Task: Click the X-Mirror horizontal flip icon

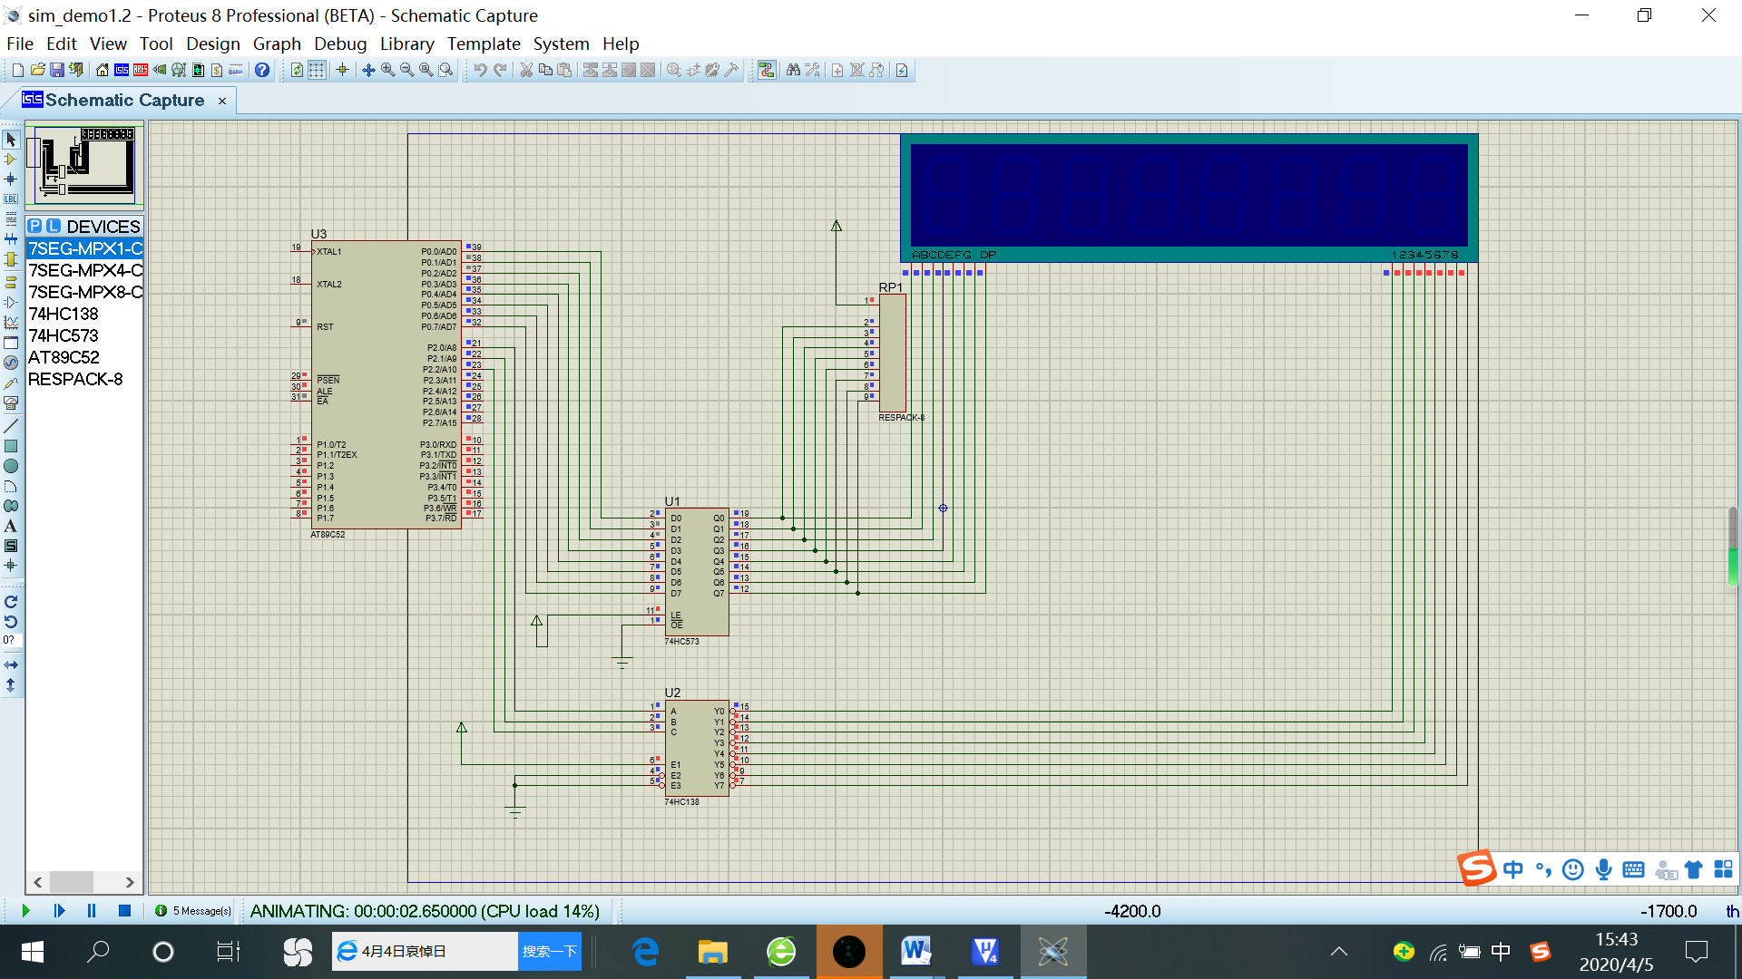Action: click(x=11, y=665)
